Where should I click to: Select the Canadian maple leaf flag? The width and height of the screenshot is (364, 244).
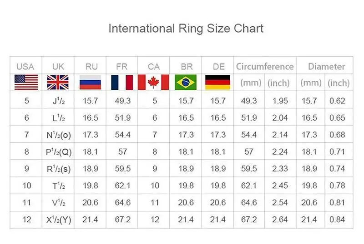pos(153,82)
